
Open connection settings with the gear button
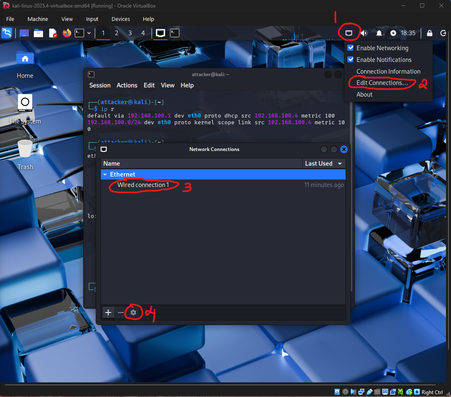point(133,312)
